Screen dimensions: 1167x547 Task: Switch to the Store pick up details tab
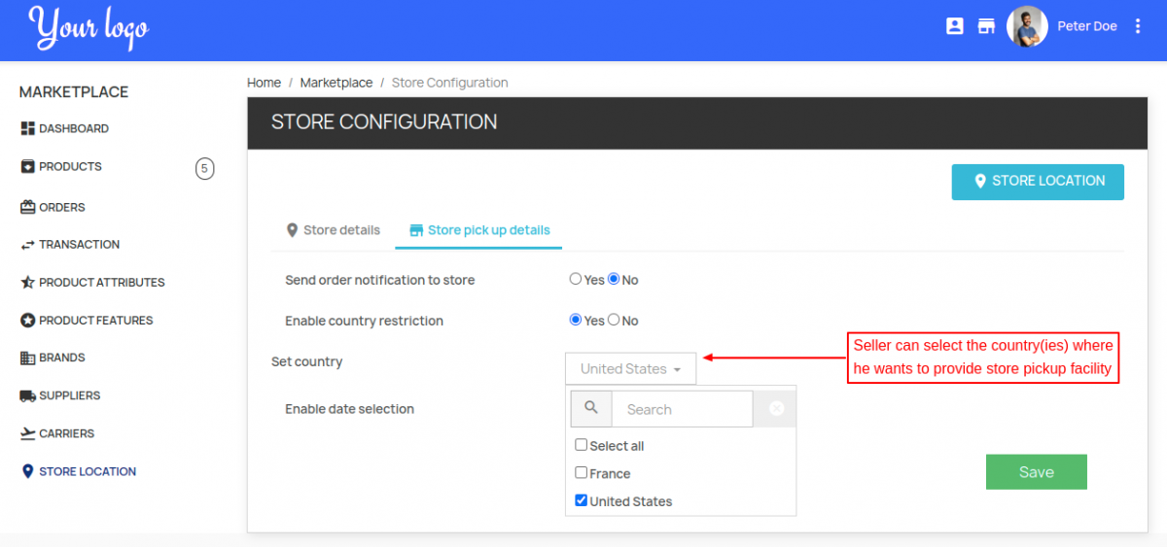479,230
